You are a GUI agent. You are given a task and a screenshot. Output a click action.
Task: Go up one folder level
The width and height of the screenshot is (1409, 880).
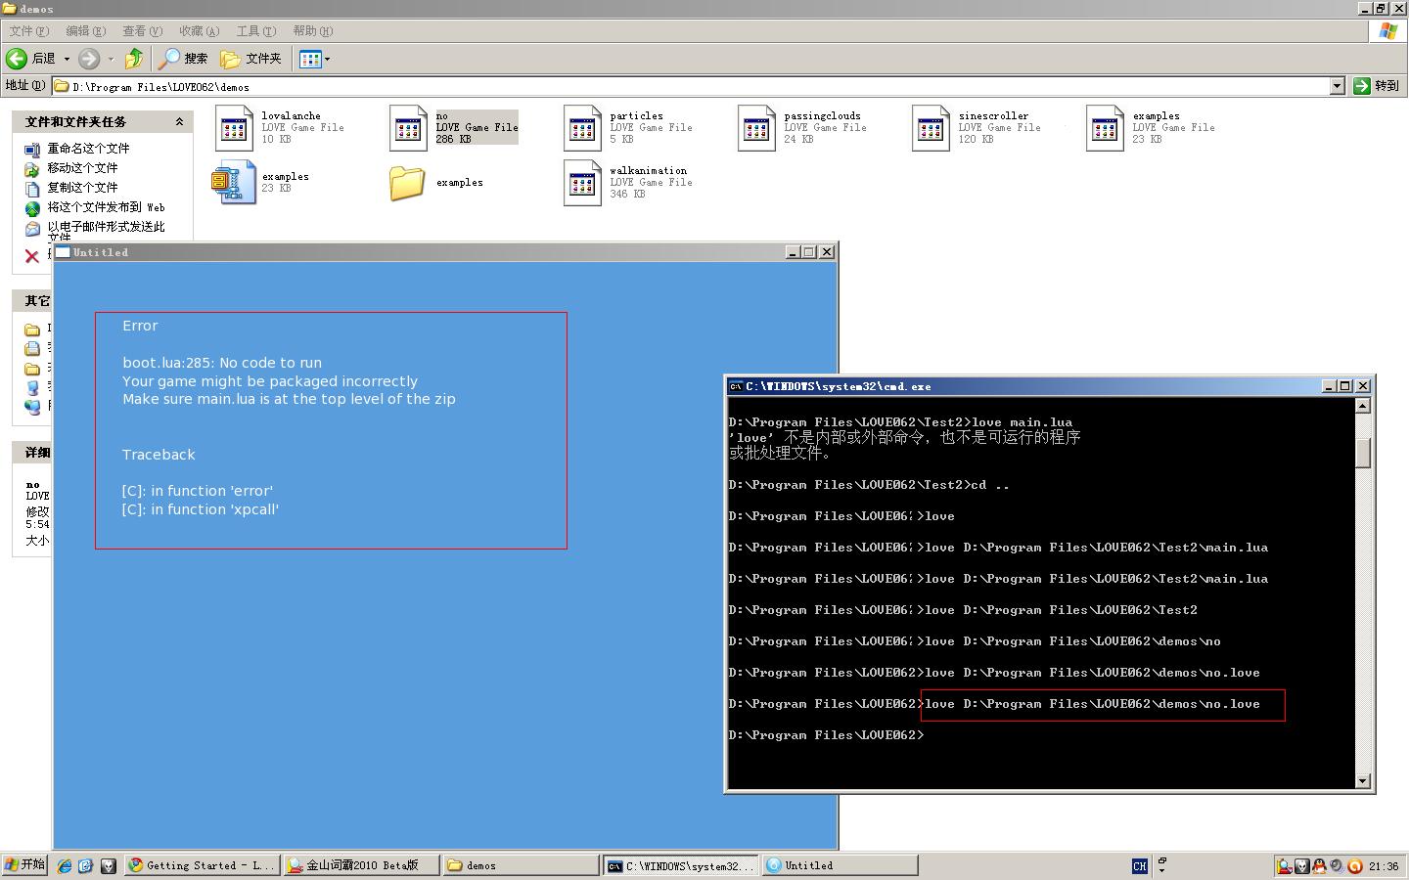(x=134, y=59)
